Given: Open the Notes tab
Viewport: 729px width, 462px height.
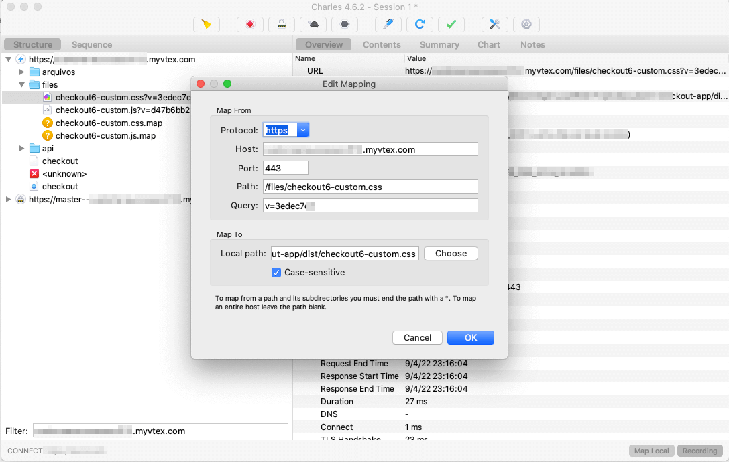Looking at the screenshot, I should click(532, 45).
